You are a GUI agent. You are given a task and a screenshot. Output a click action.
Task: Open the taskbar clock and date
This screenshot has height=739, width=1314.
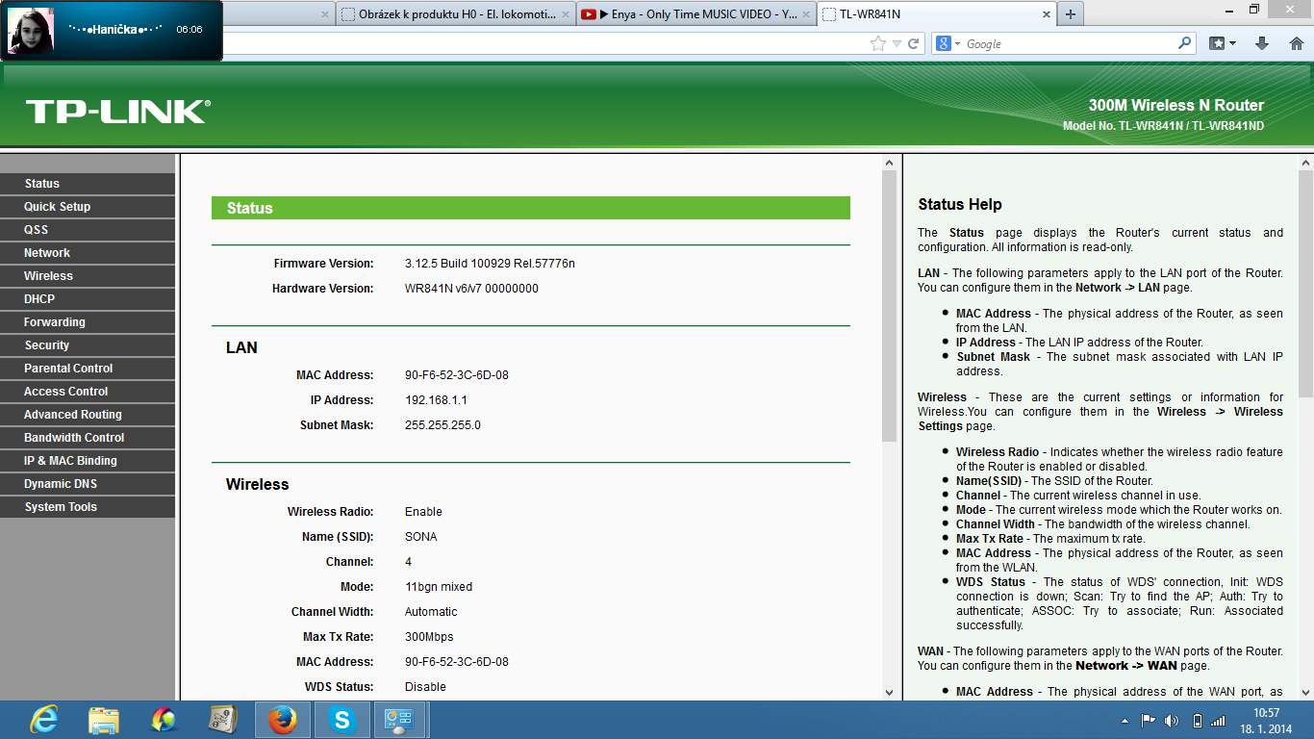point(1267,721)
